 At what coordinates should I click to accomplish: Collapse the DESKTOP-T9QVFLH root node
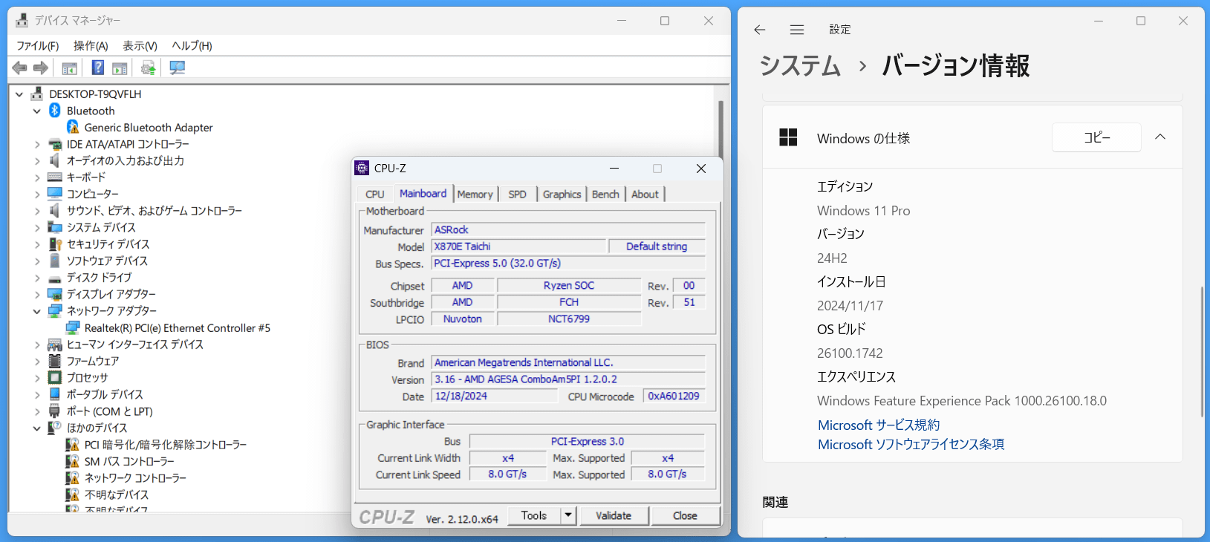tap(19, 94)
